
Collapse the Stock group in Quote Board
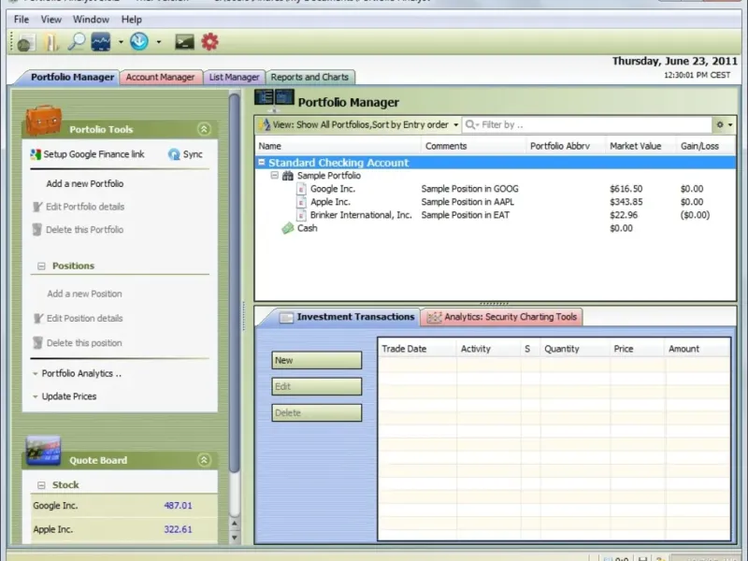pos(41,485)
